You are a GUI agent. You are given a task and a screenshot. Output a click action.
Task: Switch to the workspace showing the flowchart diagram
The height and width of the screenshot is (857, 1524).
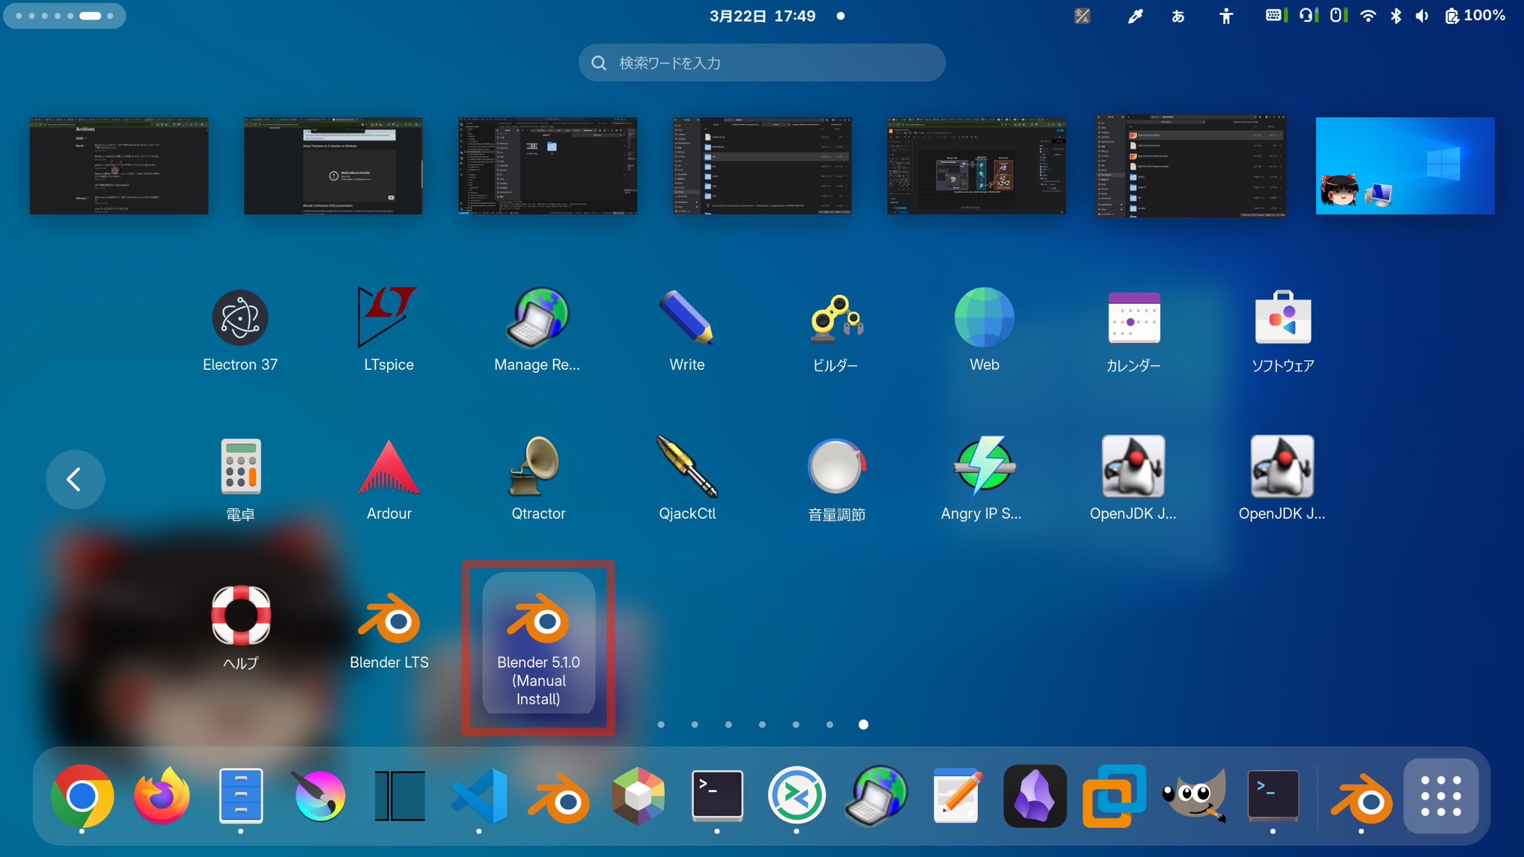[x=977, y=166]
